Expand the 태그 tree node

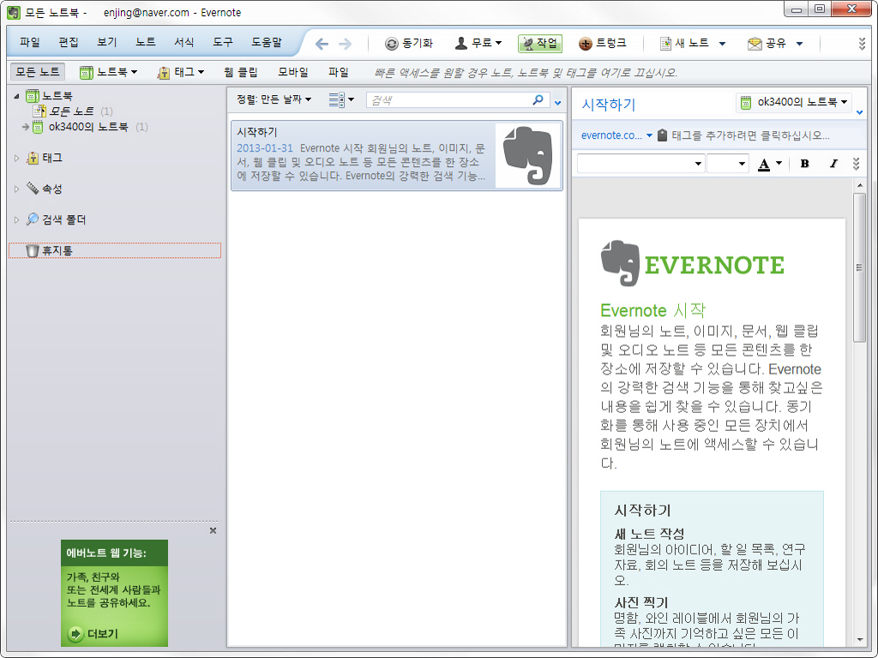[17, 159]
